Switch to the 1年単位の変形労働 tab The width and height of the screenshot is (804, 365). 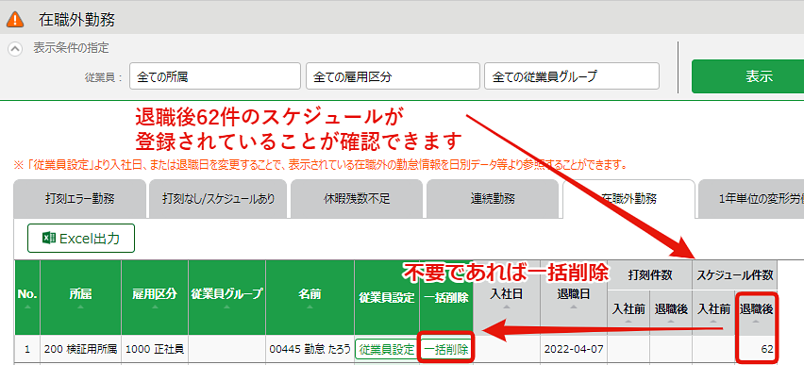(751, 199)
